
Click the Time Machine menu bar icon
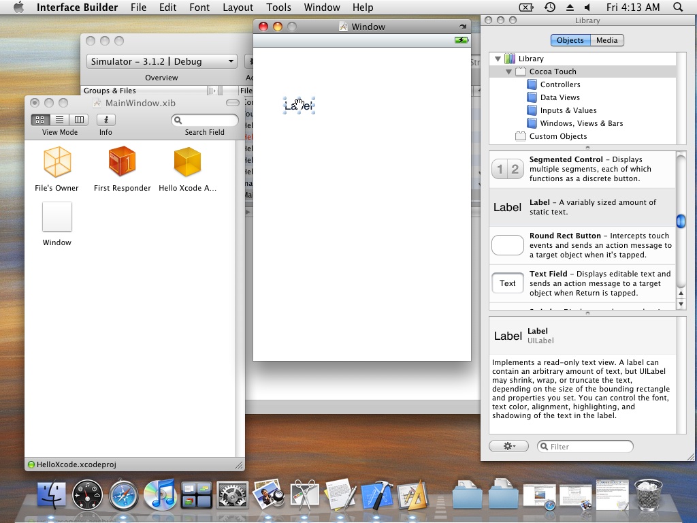click(550, 7)
